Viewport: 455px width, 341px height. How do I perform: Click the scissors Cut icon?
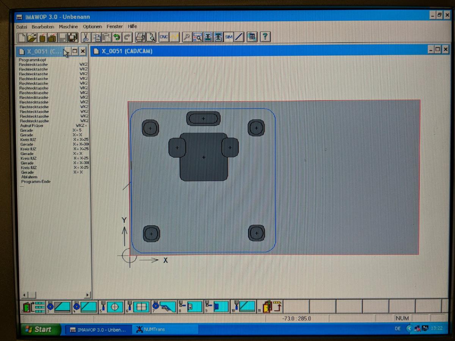(x=86, y=37)
